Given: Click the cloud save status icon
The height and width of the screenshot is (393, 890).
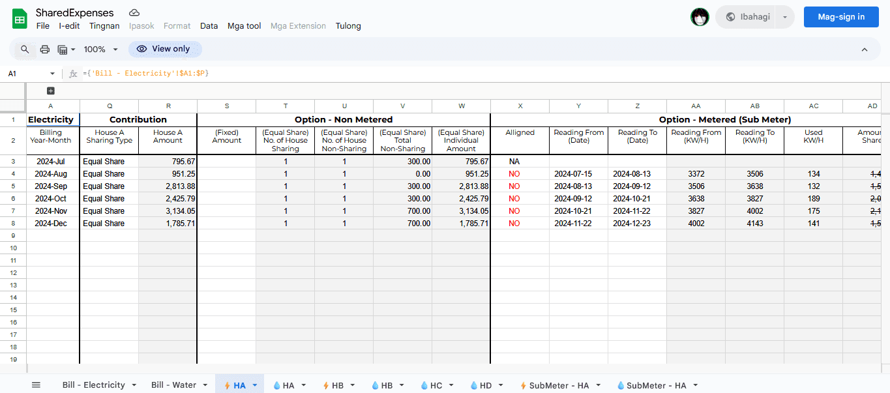Looking at the screenshot, I should 134,13.
